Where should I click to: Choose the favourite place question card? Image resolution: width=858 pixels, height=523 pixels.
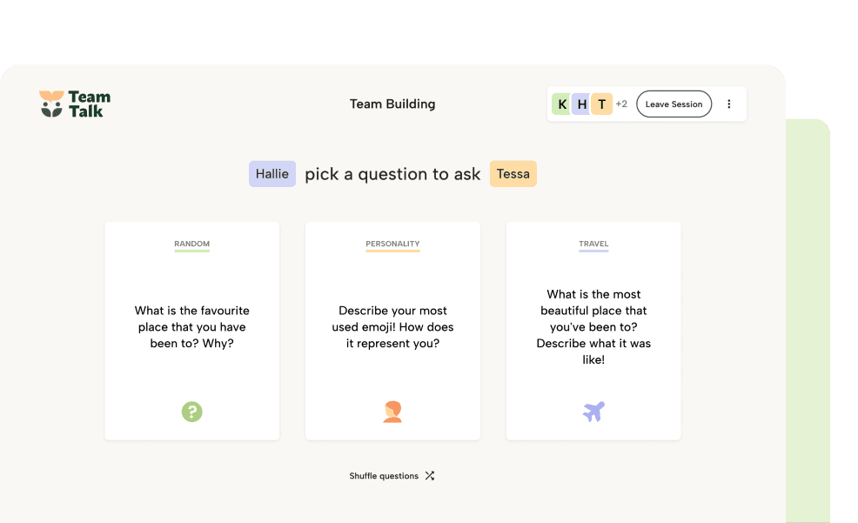pyautogui.click(x=191, y=327)
